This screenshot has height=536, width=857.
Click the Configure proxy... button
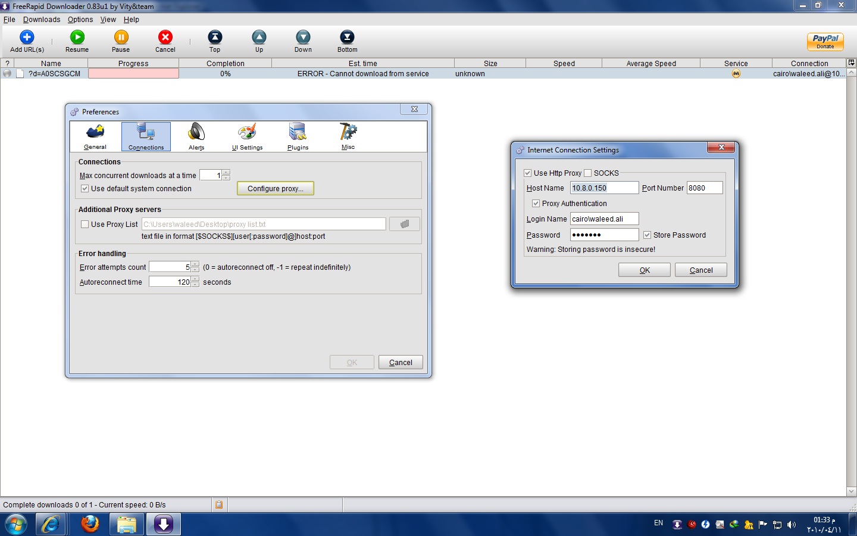tap(275, 189)
